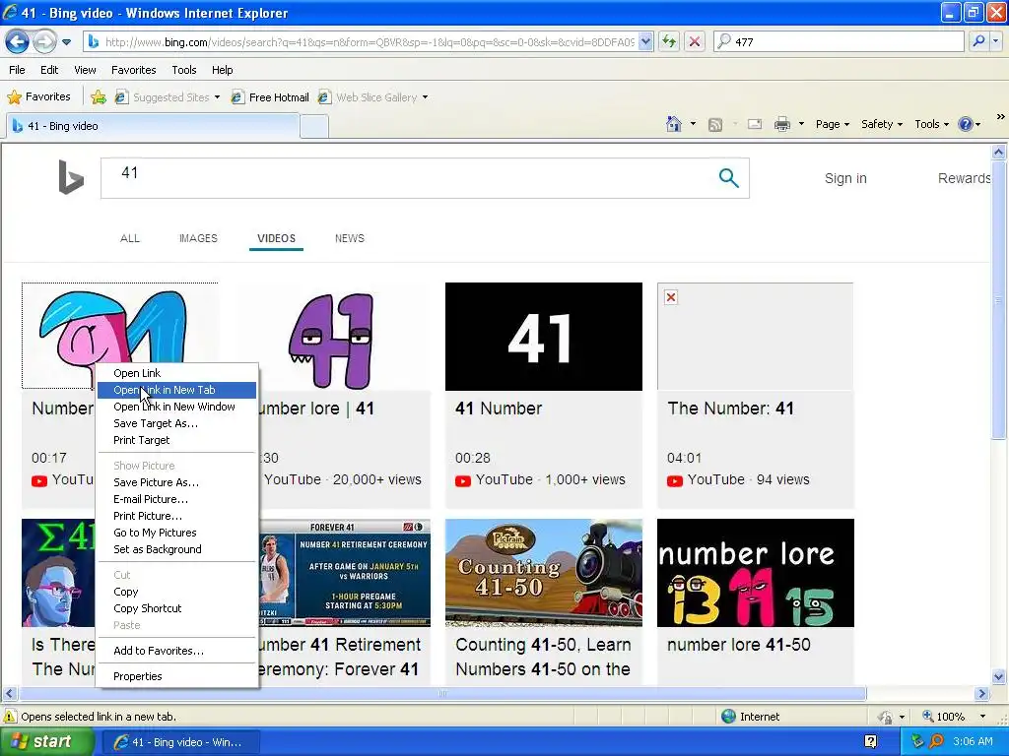Open the Safety command menu
This screenshot has width=1009, height=756.
[x=882, y=124]
